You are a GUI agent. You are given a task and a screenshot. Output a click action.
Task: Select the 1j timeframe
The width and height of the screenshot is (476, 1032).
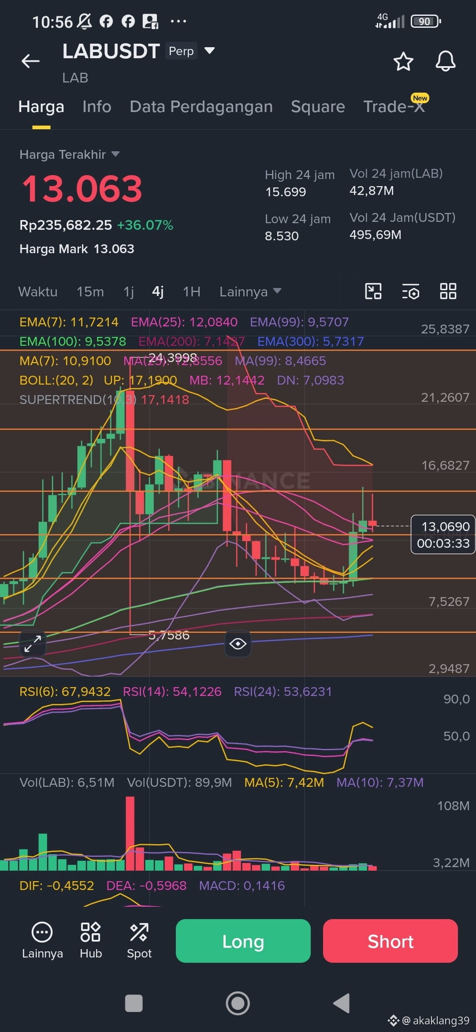pos(128,292)
